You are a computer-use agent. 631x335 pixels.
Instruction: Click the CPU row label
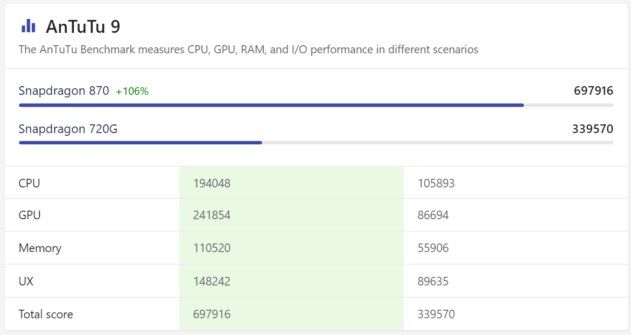tap(30, 183)
